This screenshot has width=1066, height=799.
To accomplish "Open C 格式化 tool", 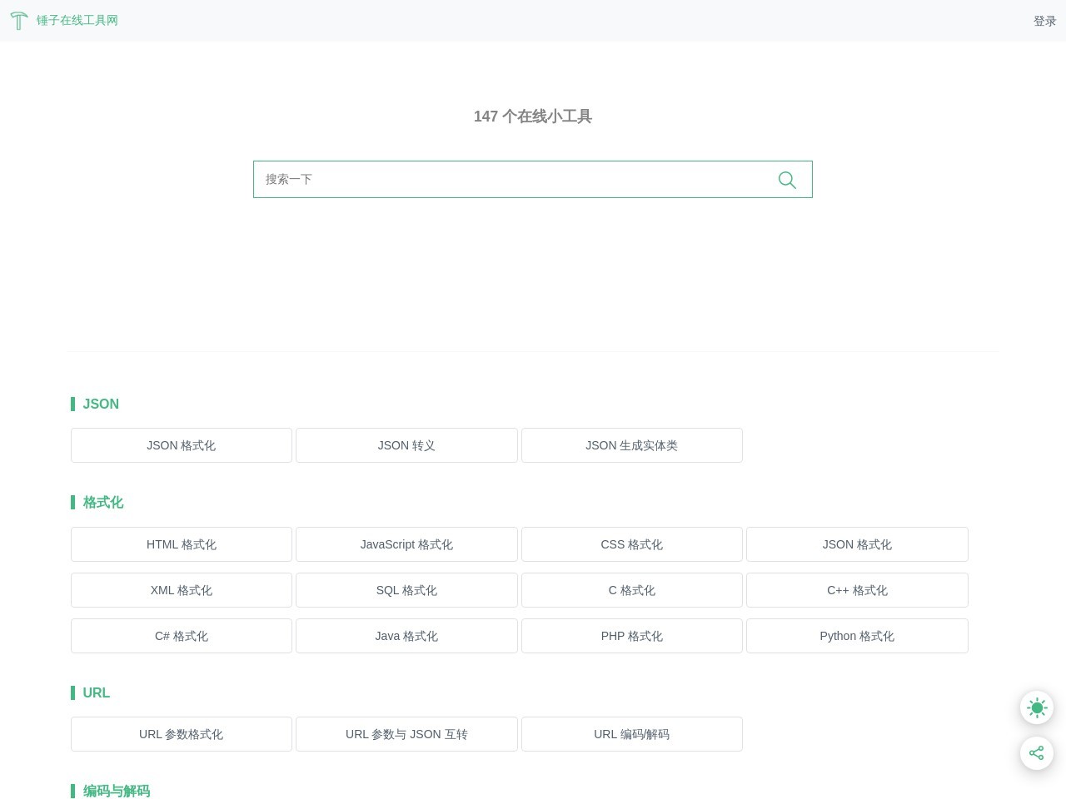I will 632,590.
